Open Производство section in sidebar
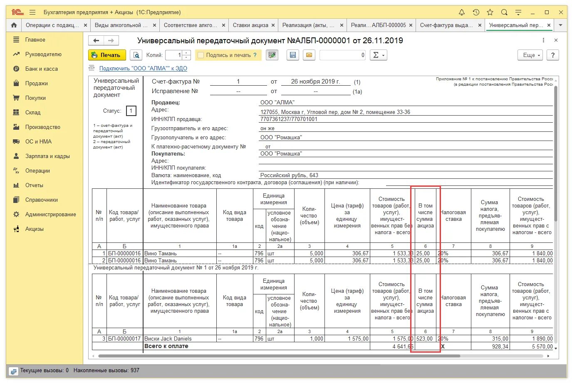This screenshot has width=572, height=383. pyautogui.click(x=43, y=127)
